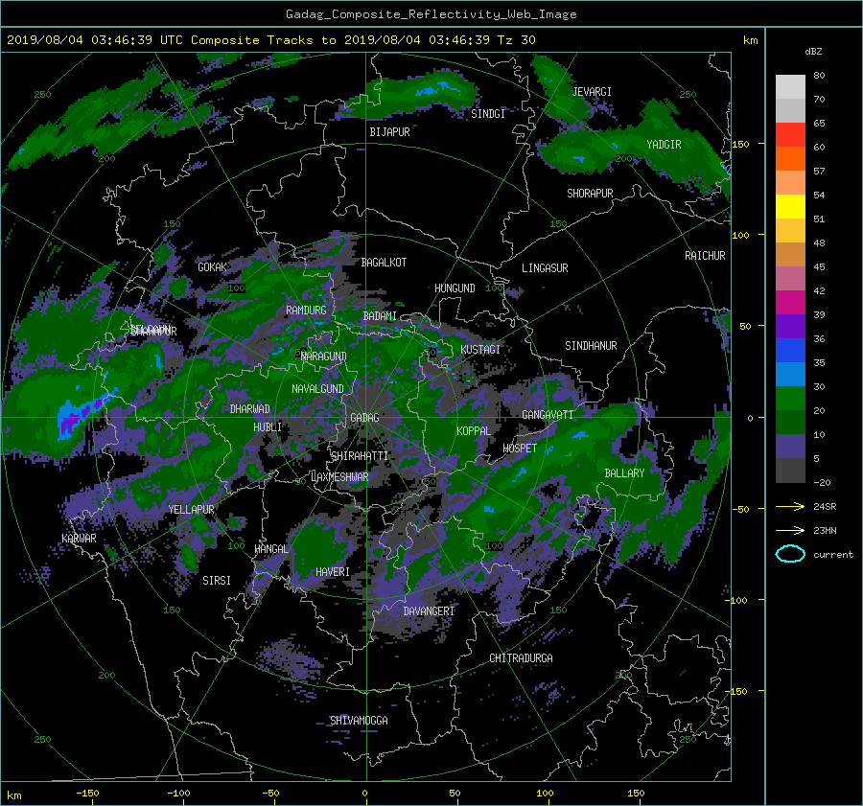Click the NARAGUND city label

pos(324,357)
